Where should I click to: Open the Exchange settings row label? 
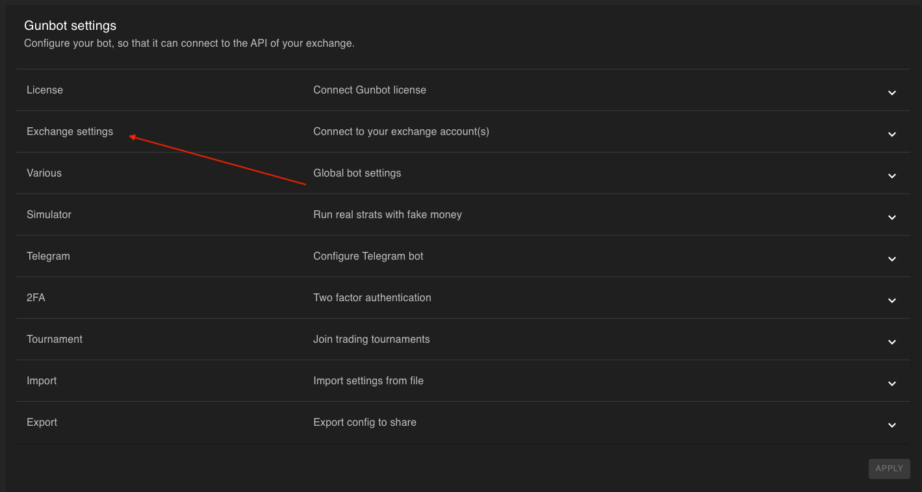coord(70,132)
